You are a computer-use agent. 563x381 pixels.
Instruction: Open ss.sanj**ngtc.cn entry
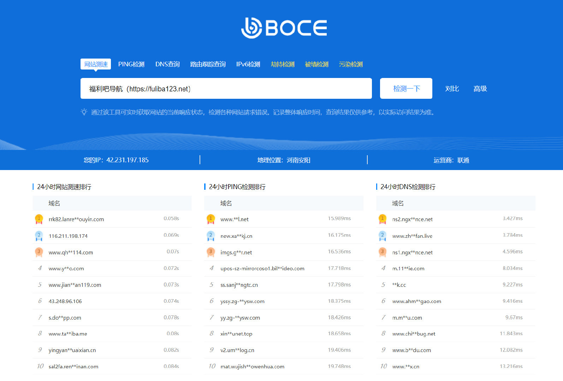pos(239,285)
